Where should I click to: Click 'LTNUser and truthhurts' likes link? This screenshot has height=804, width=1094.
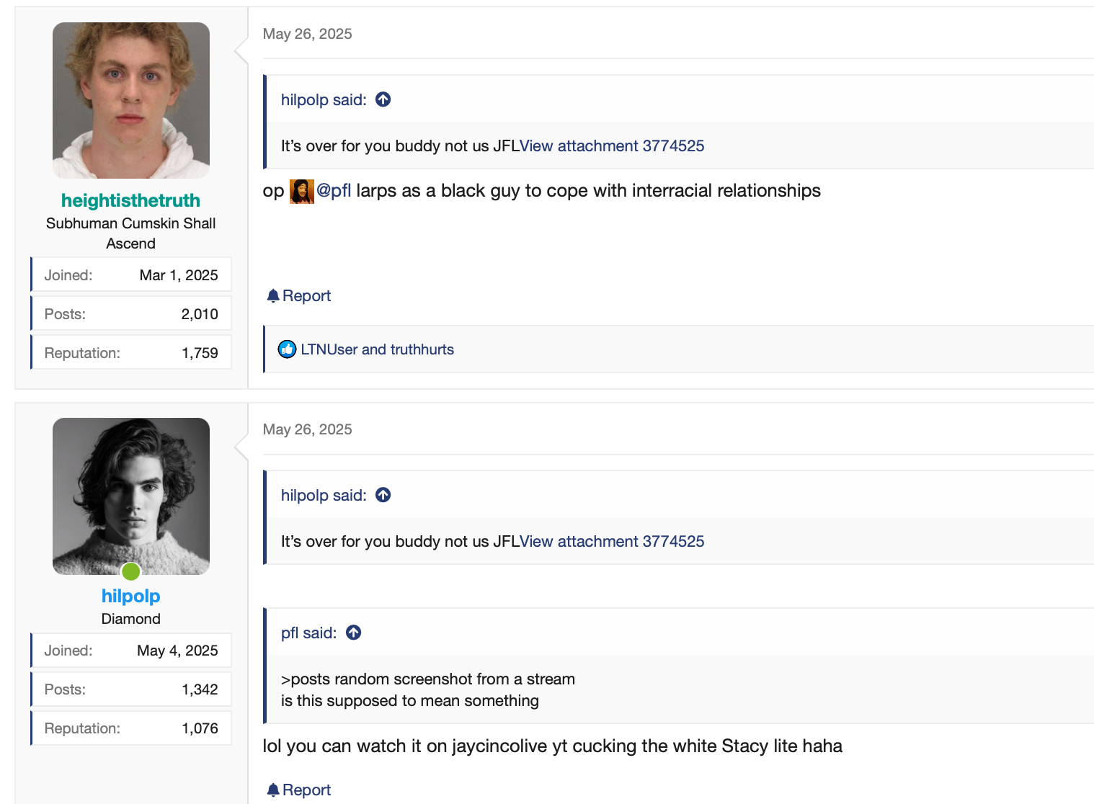pos(377,349)
